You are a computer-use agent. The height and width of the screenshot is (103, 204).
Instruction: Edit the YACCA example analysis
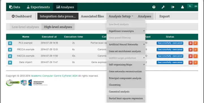[195, 56]
